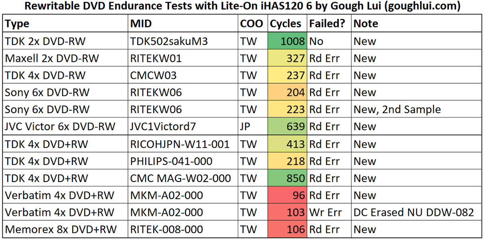484x239 pixels.
Task: Click the Type column header
Action: [18, 24]
